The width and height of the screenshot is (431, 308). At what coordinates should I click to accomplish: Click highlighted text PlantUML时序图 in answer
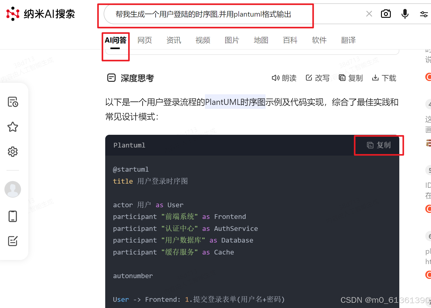(235, 102)
